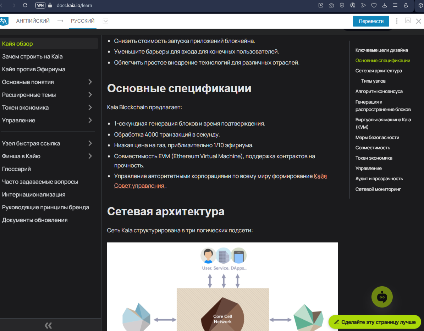Take a screenshot using the camera icon
This screenshot has height=331, width=424.
[x=331, y=5]
